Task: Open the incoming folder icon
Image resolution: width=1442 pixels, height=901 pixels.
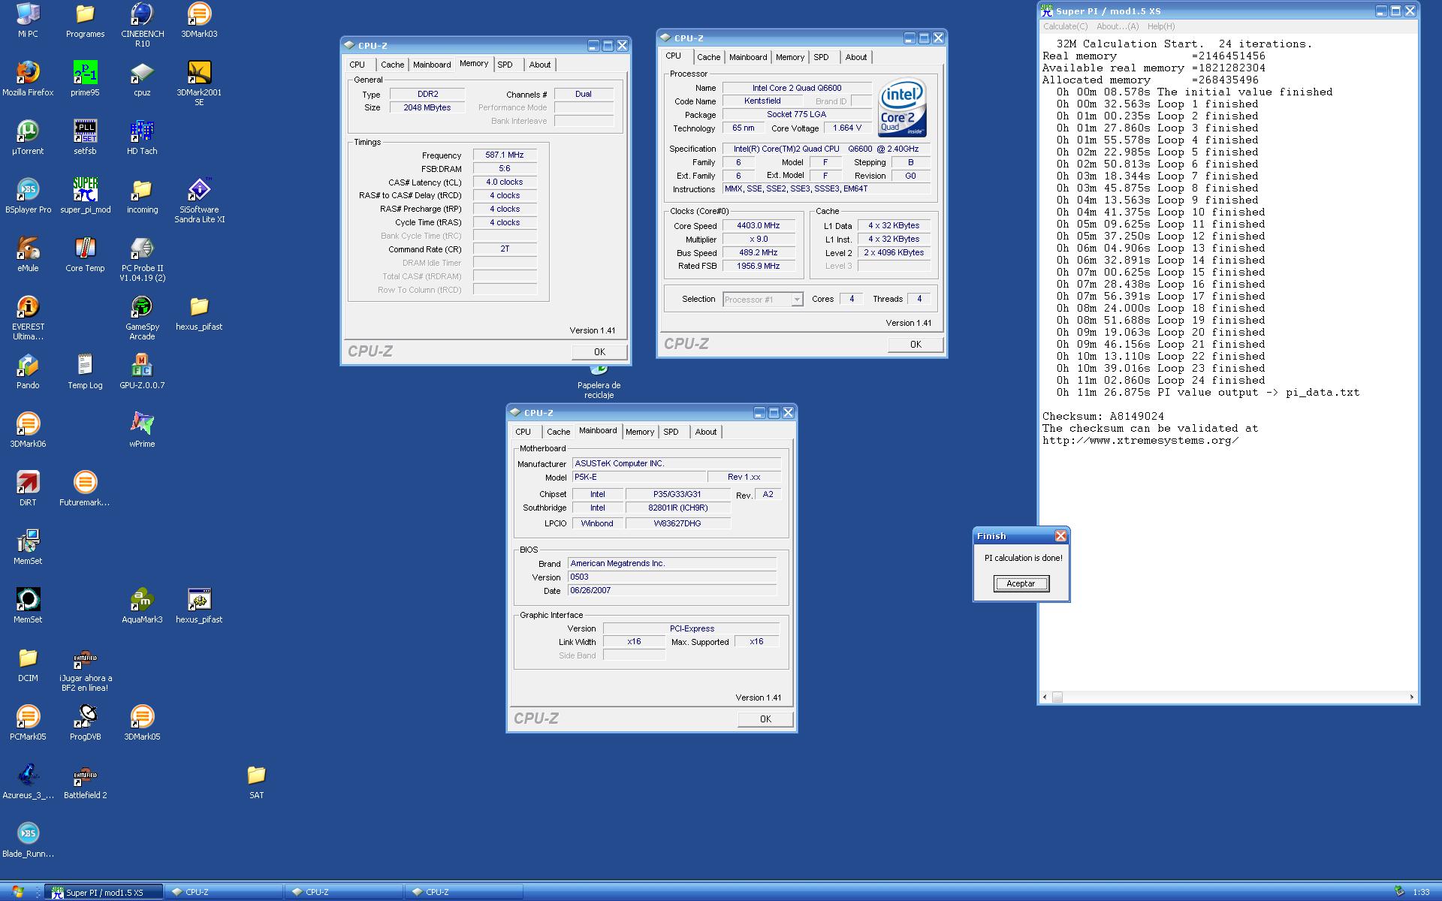Action: click(142, 190)
